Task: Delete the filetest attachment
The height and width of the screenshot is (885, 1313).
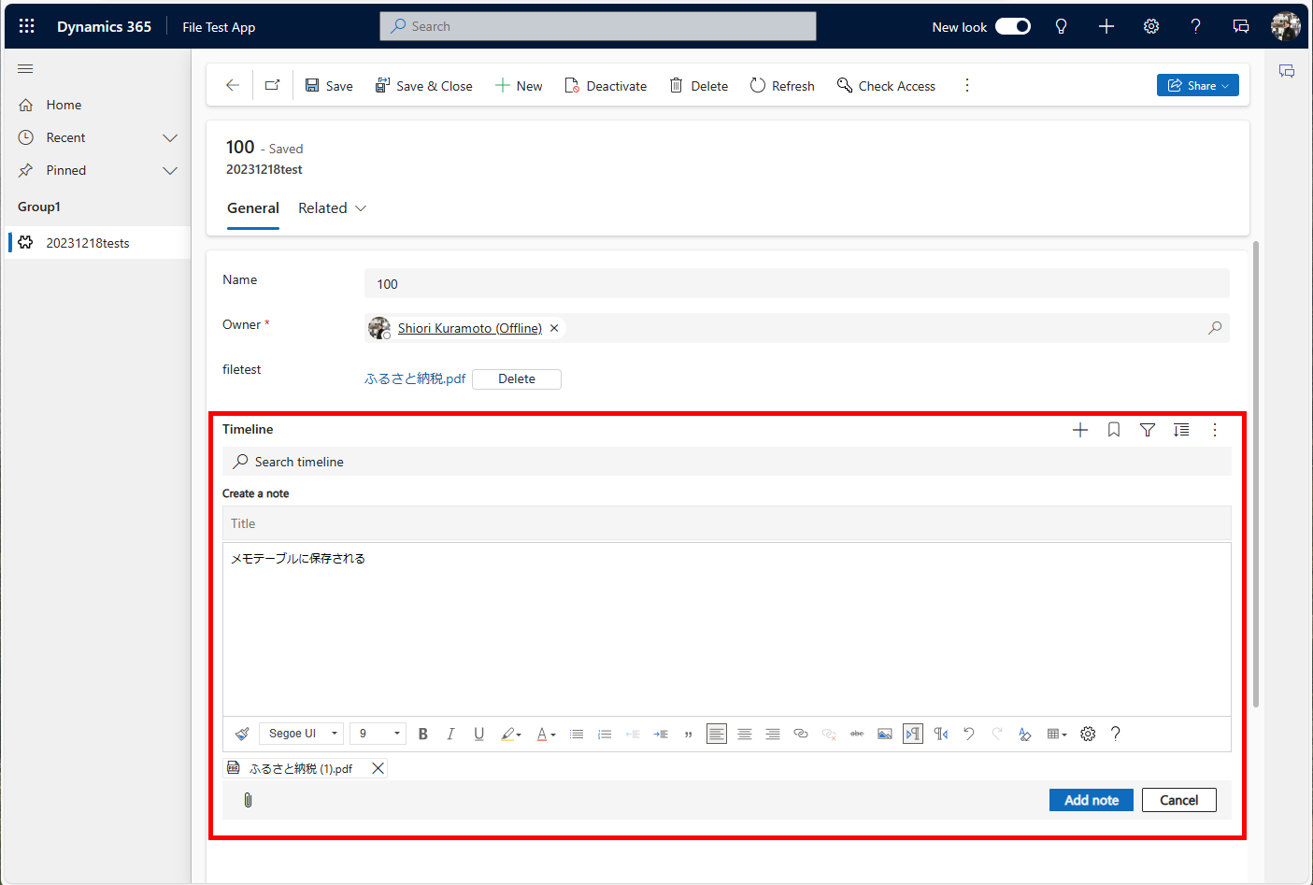Action: point(517,378)
